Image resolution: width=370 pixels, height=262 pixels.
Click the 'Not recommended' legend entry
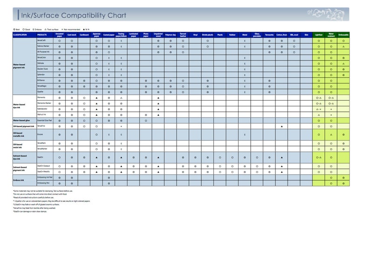(x=71, y=29)
